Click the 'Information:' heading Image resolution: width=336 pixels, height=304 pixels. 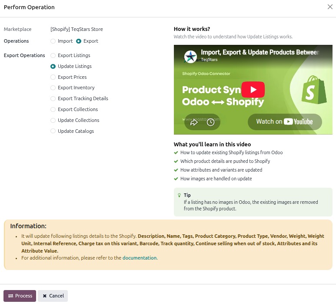point(28,226)
